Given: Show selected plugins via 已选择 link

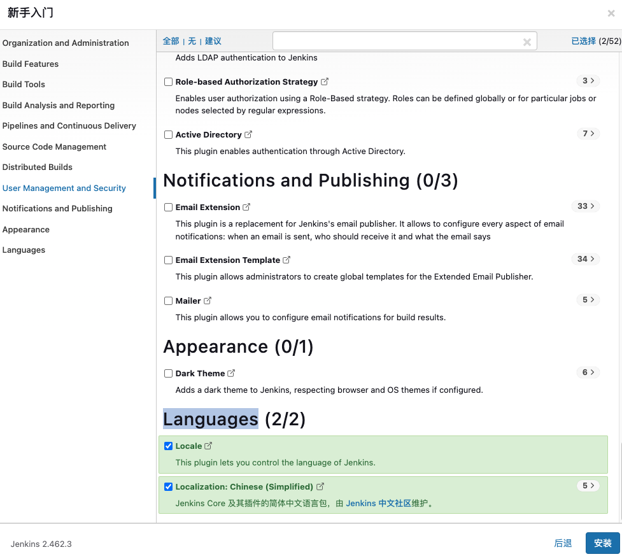Looking at the screenshot, I should (584, 41).
